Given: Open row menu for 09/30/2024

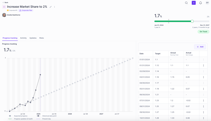Looking at the screenshot, I should click(203, 112).
